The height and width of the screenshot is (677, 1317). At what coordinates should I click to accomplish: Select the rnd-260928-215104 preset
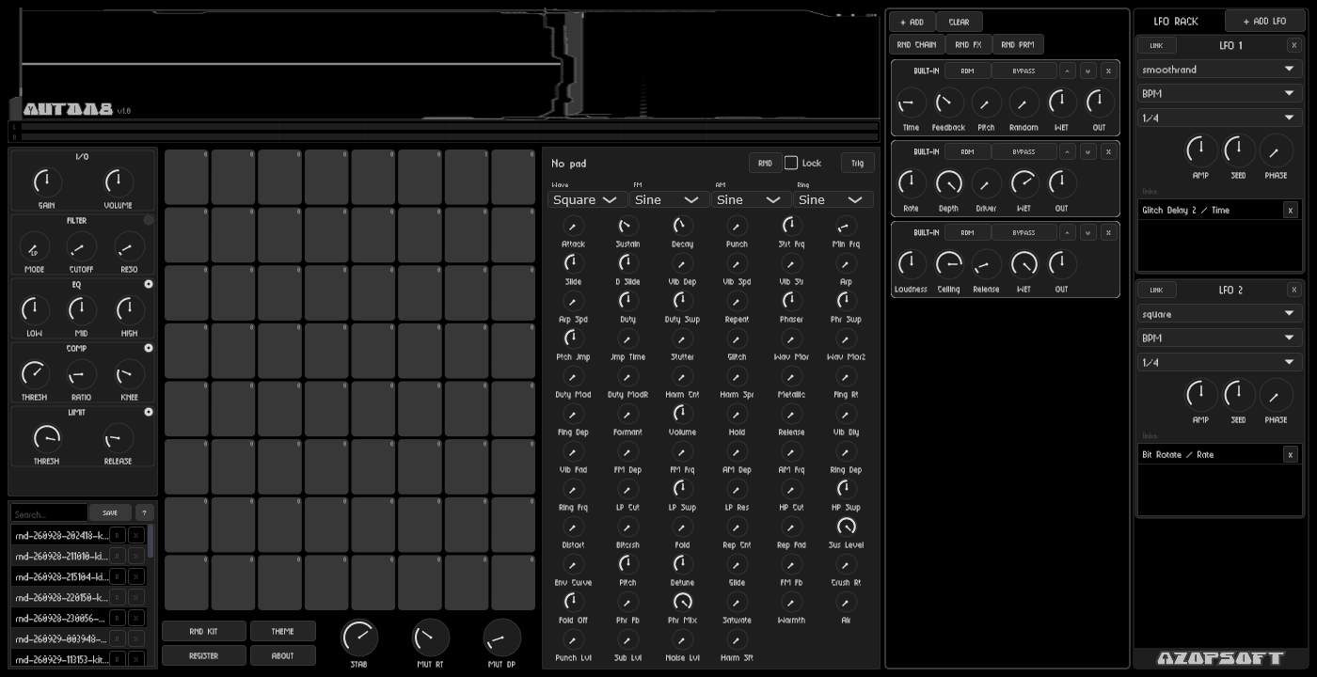pos(61,576)
